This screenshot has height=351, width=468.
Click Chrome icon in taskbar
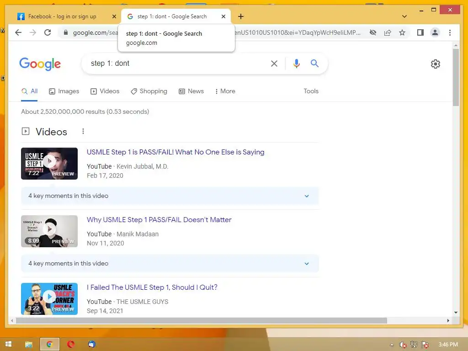coord(49,345)
